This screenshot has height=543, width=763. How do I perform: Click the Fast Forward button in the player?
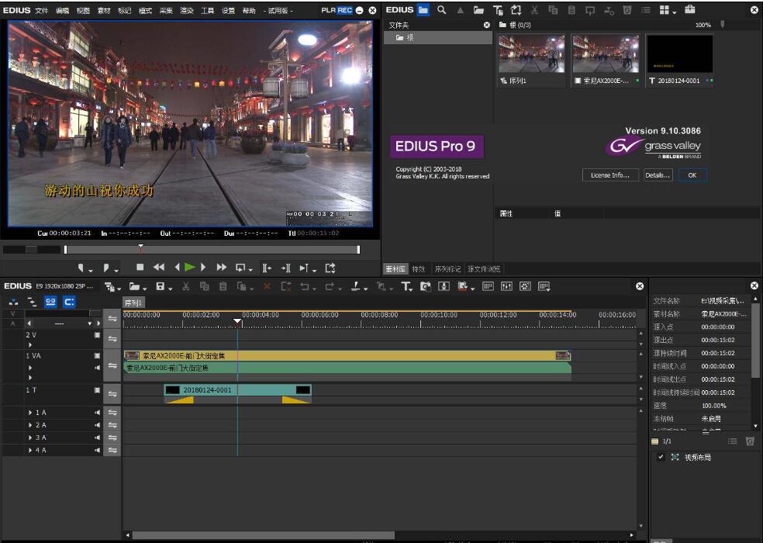coord(222,267)
